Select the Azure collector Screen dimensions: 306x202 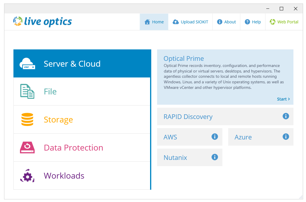(x=261, y=137)
